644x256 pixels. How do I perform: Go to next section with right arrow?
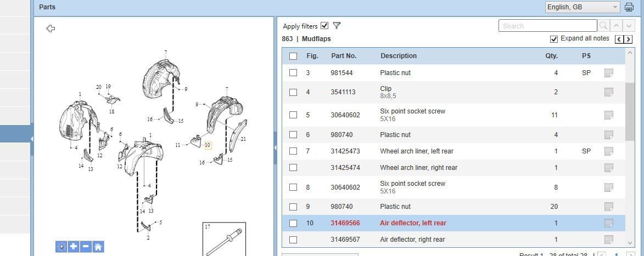click(628, 39)
